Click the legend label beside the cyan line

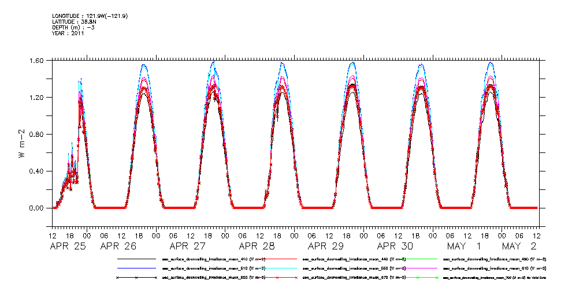coord(354,268)
